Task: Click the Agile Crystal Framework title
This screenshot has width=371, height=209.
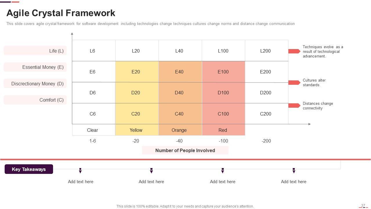Action: tap(61, 13)
